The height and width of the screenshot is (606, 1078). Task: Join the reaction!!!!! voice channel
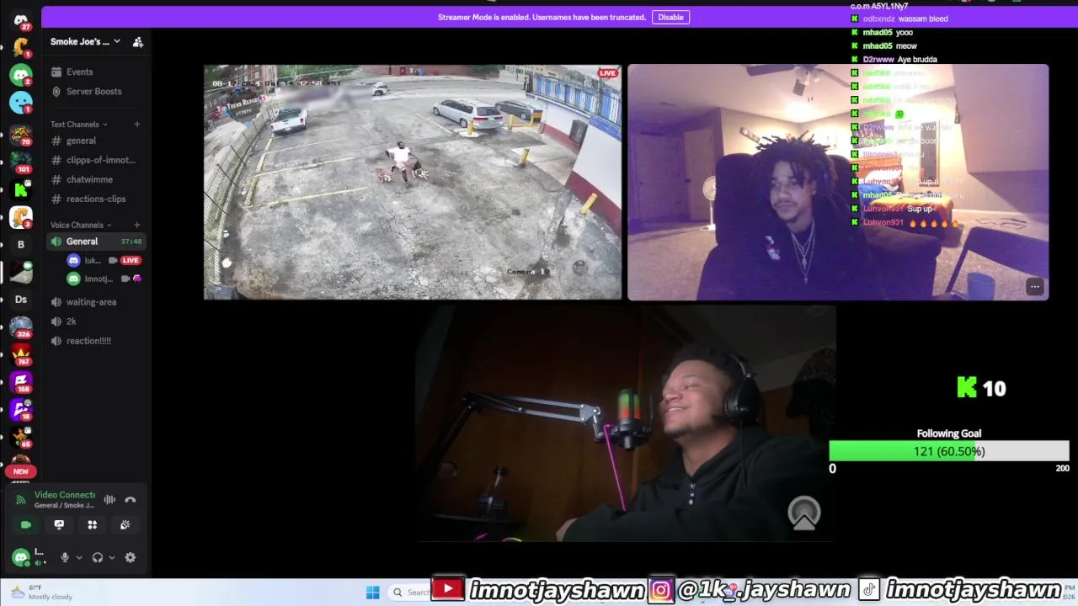[x=88, y=341]
